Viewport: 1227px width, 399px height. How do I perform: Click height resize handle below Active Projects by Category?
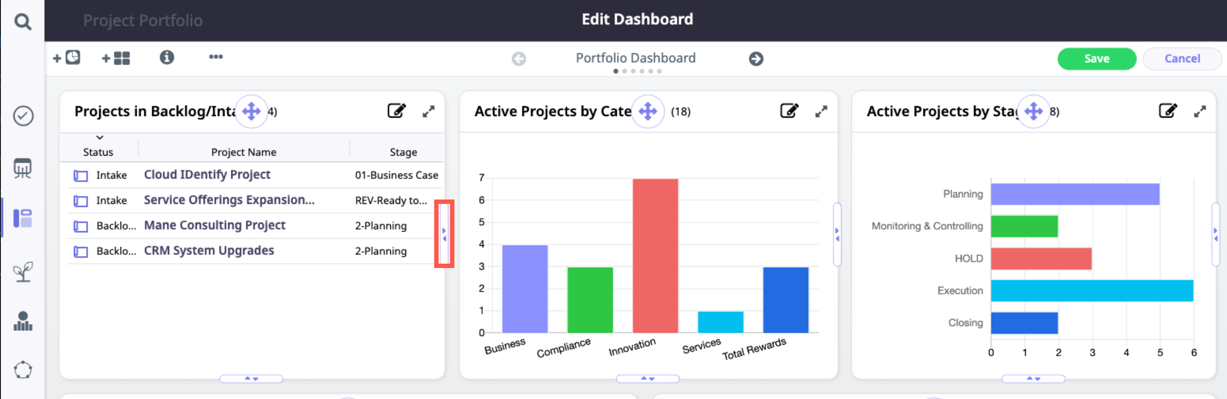coord(647,378)
